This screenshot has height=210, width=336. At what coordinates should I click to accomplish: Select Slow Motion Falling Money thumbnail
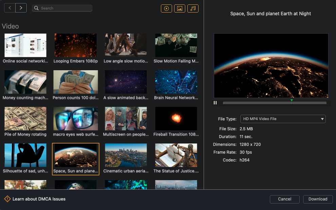click(x=176, y=45)
